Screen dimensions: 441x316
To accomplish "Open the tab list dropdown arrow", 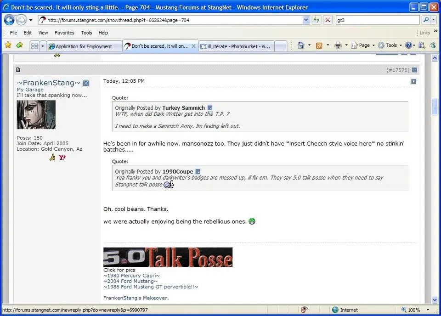I will (43, 46).
